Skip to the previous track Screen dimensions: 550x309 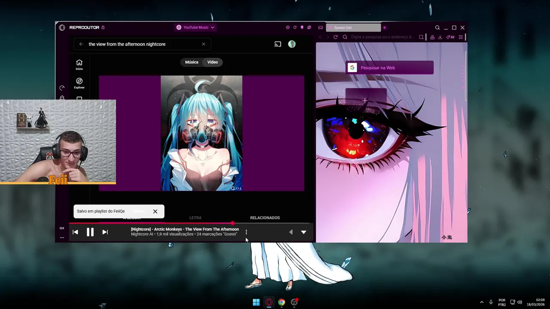75,232
